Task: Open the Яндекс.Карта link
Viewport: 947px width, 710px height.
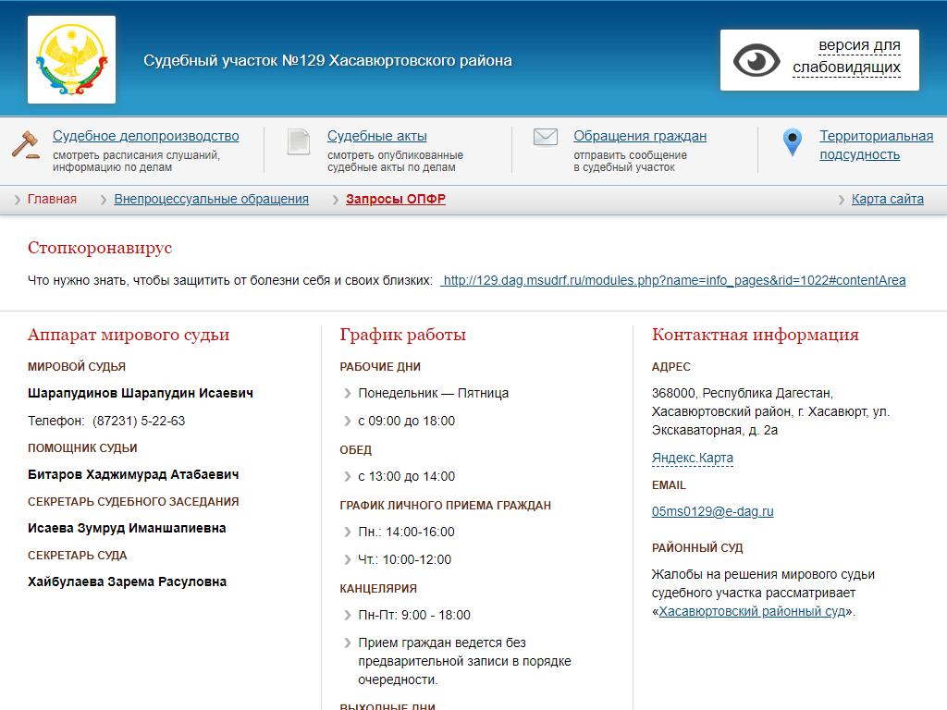Action: tap(692, 458)
